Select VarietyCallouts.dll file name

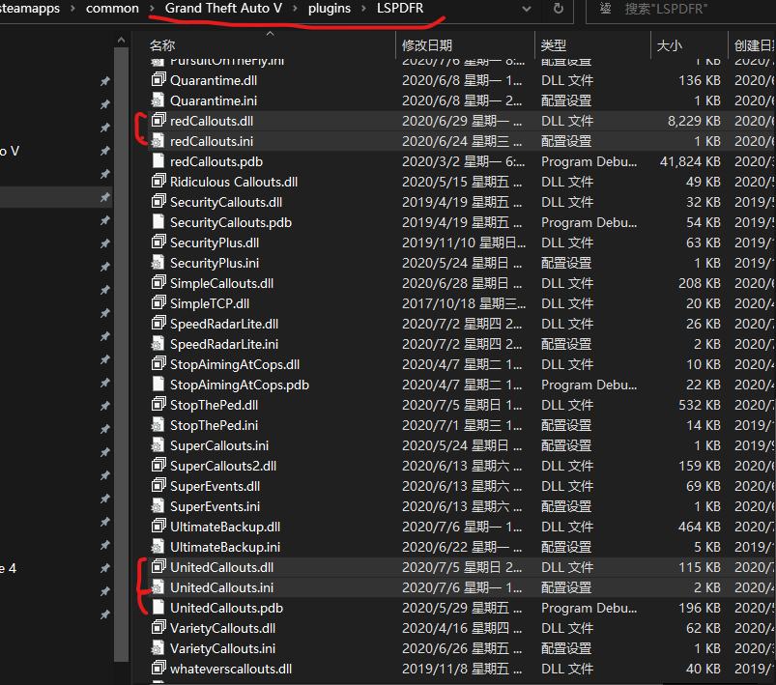click(222, 628)
